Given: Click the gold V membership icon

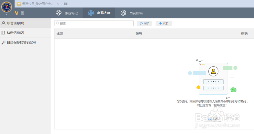Looking at the screenshot, I should point(16,13).
